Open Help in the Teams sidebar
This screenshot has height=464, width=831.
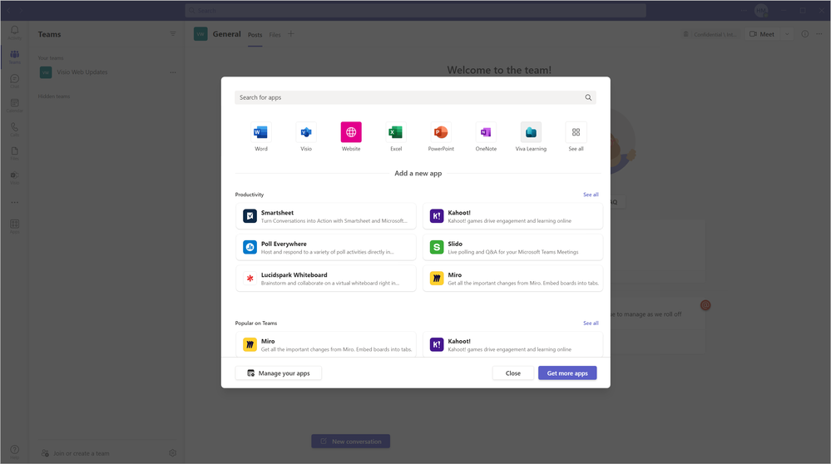click(x=14, y=452)
